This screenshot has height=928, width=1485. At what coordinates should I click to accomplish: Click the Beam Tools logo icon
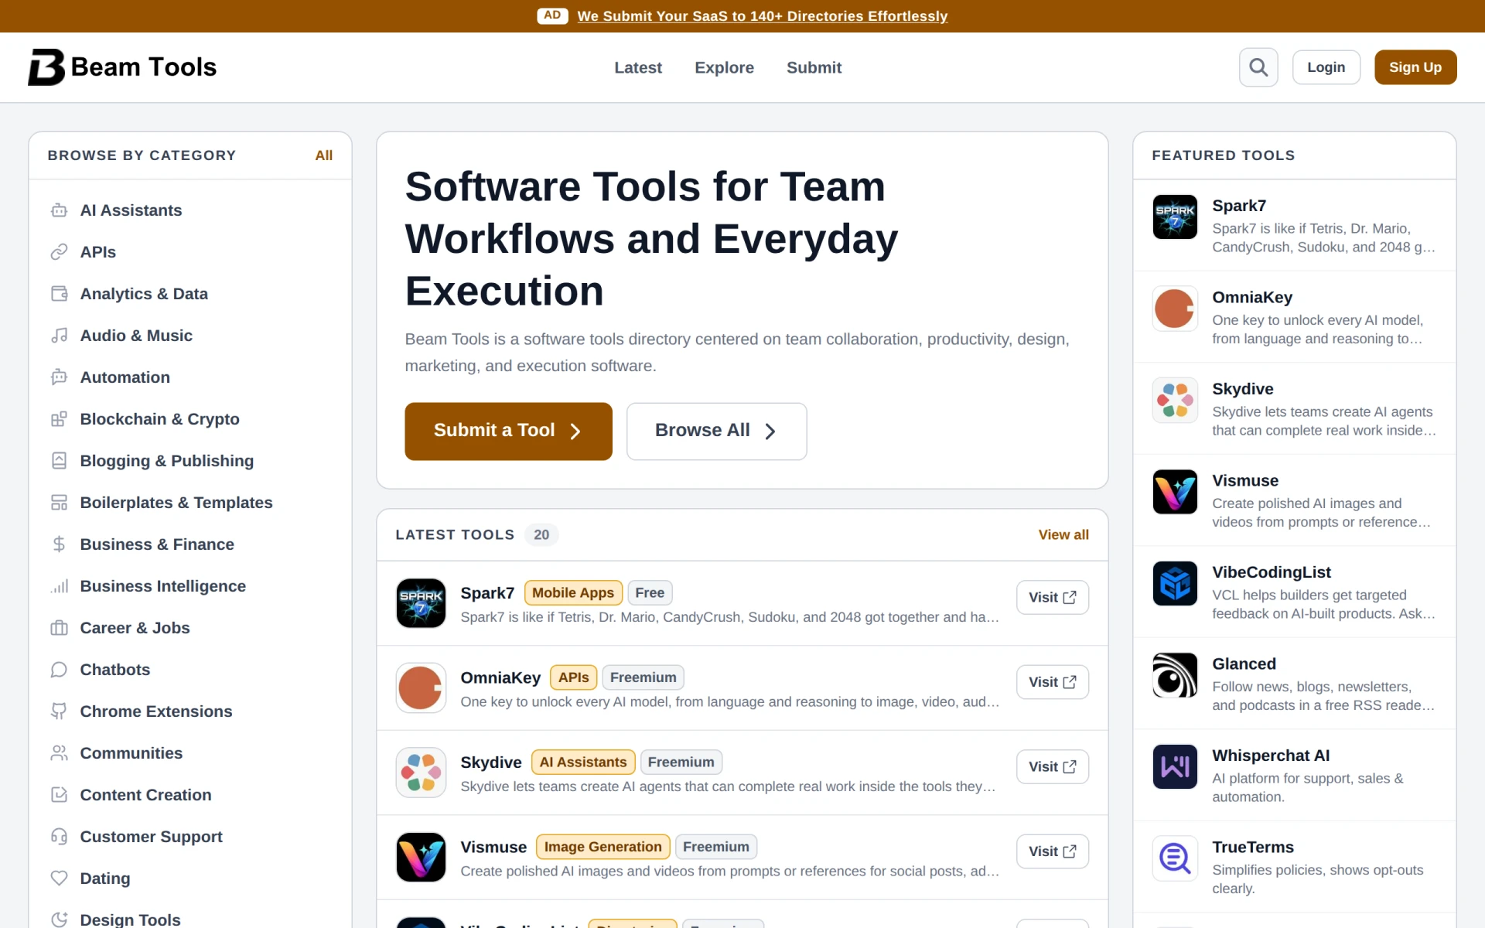click(x=46, y=67)
